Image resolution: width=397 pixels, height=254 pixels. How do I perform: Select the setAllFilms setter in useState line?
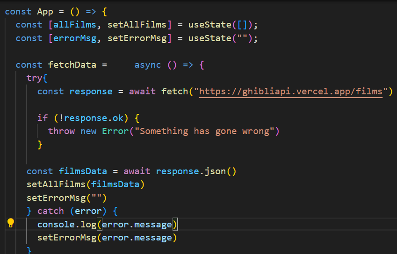[x=137, y=25]
